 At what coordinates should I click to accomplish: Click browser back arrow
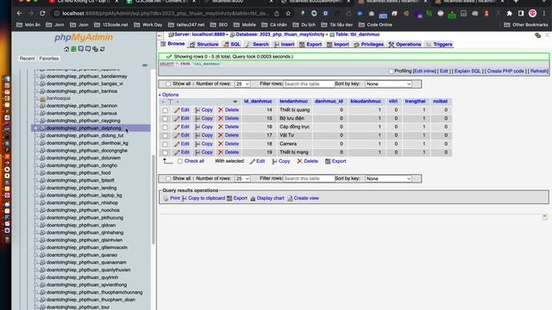click(19, 14)
